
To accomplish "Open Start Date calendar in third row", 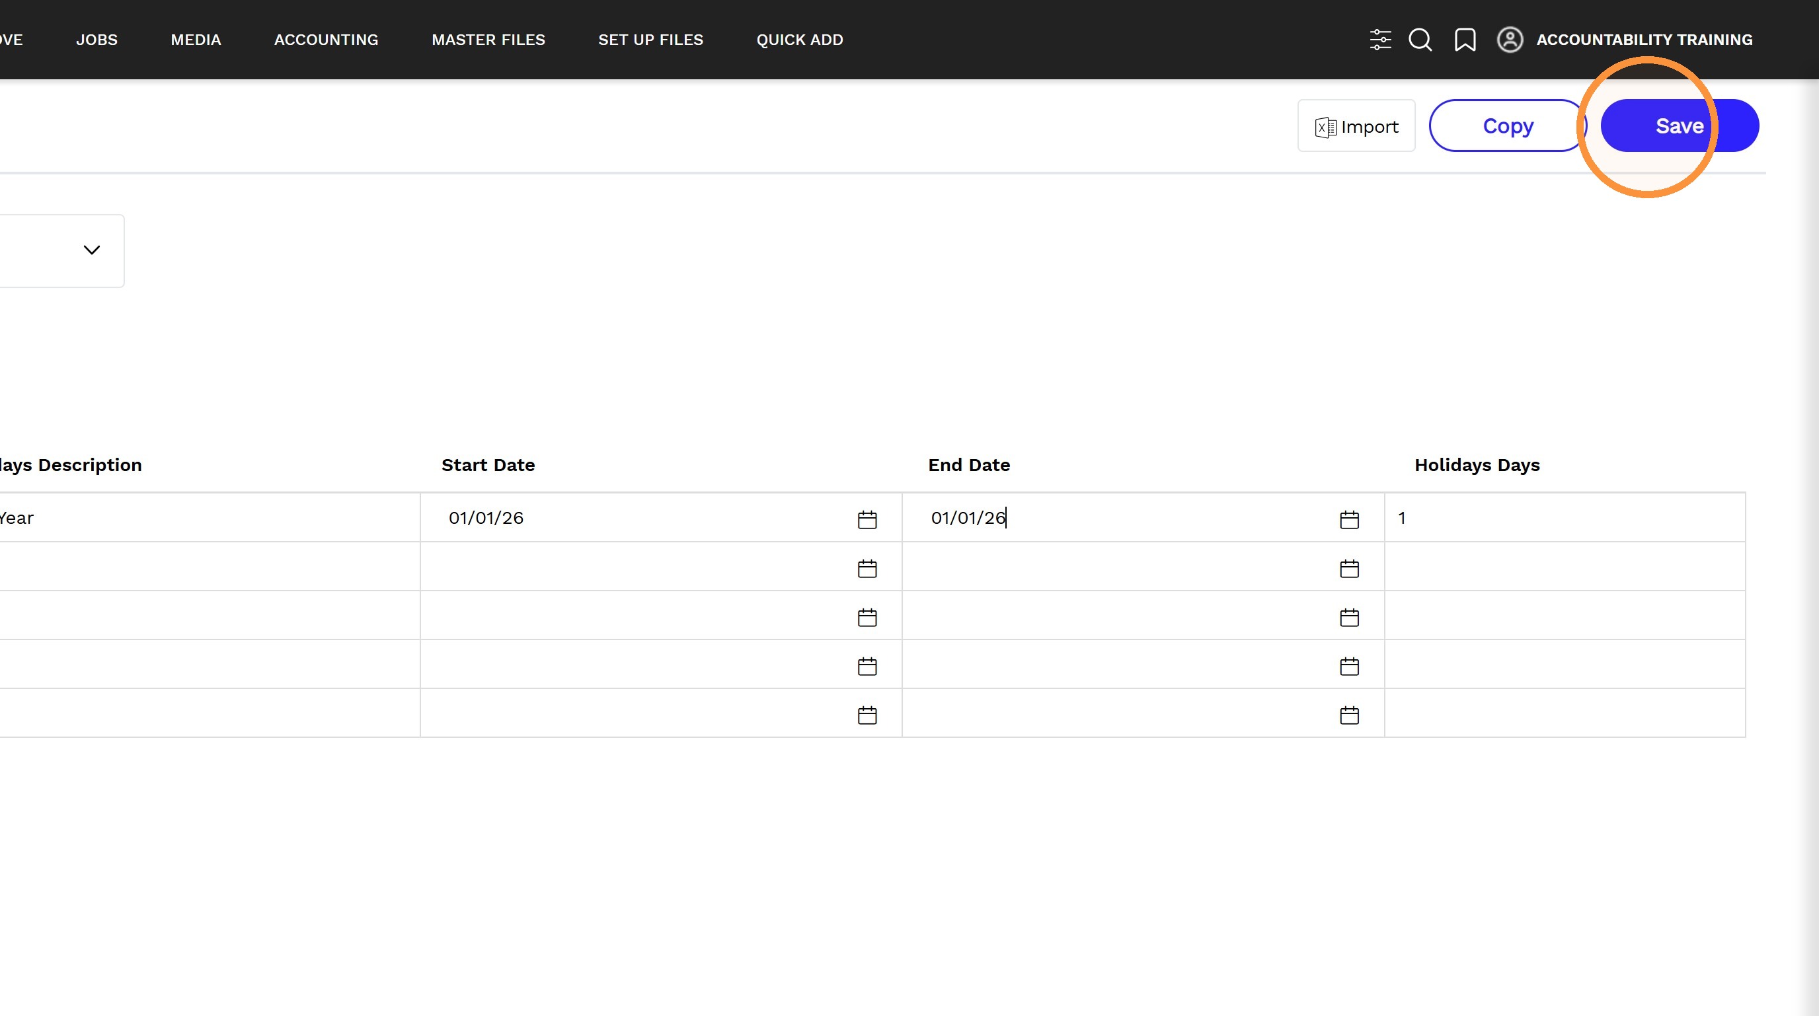I will tap(867, 618).
